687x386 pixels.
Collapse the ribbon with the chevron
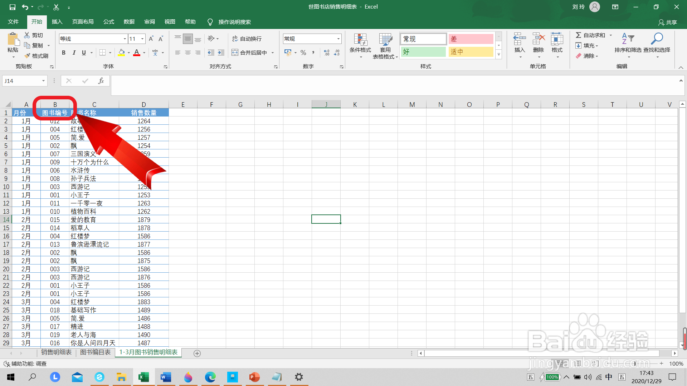681,67
